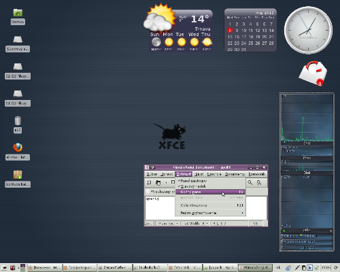Switch to the gedit taskbar window button
Screen dimensions: 340x272
(255, 268)
